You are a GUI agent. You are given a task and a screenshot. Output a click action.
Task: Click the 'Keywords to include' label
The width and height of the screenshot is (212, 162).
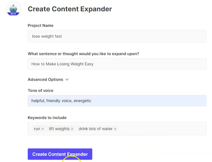47,118
